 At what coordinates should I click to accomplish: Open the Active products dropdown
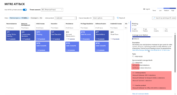tap(65, 18)
